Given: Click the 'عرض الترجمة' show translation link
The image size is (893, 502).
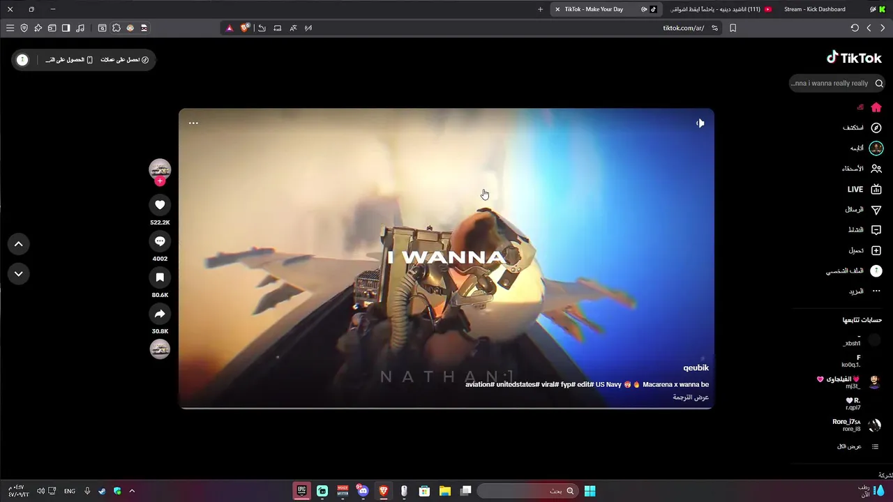Looking at the screenshot, I should (x=691, y=397).
